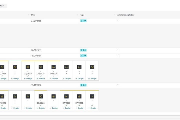The width and height of the screenshot is (180, 120).
Task: Select date 15/07/2026 in the table
Action: [36, 85]
